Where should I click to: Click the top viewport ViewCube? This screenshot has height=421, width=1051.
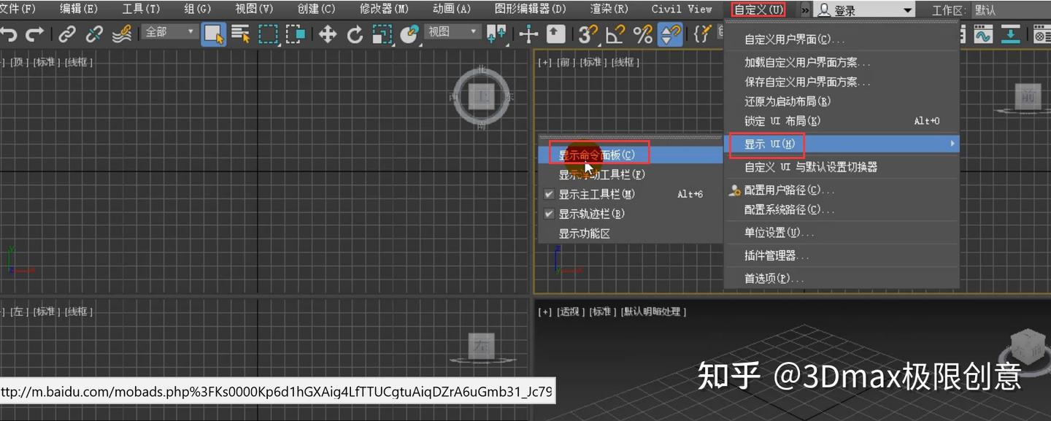[x=481, y=97]
